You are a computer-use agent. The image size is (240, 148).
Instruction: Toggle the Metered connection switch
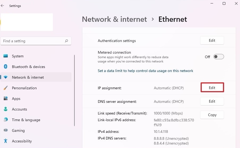click(219, 57)
